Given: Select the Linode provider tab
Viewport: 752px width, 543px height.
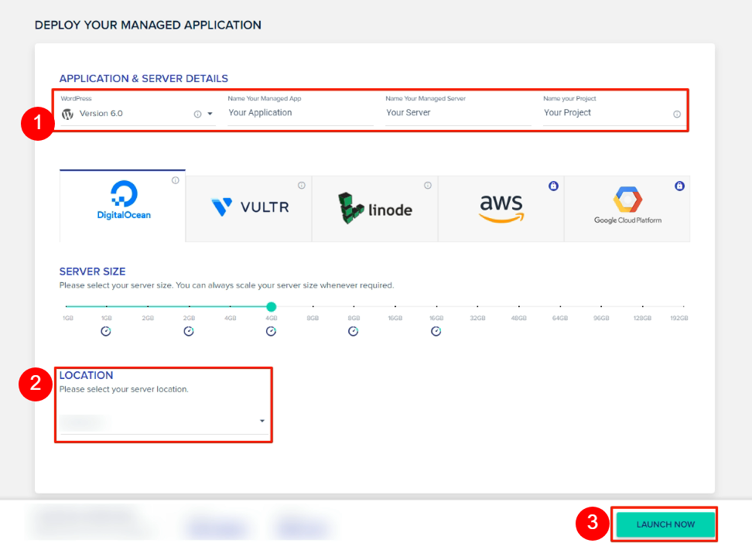Looking at the screenshot, I should (374, 209).
